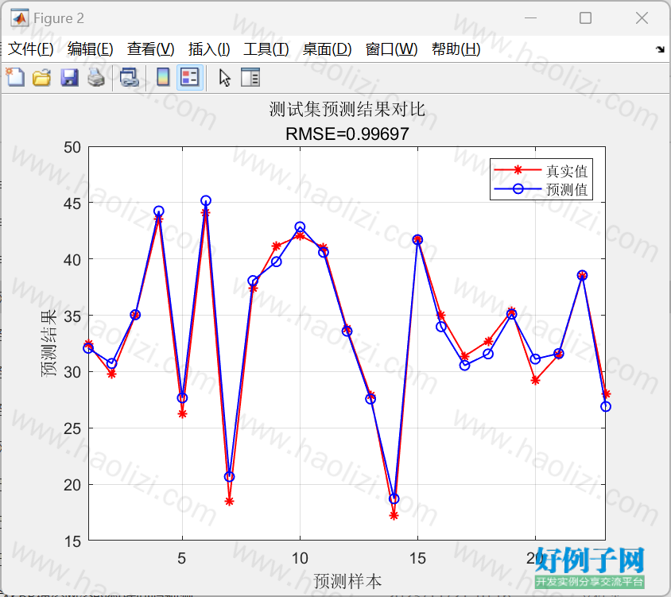
Task: Toggle the Insert Legend toolbar button
Action: [x=190, y=77]
